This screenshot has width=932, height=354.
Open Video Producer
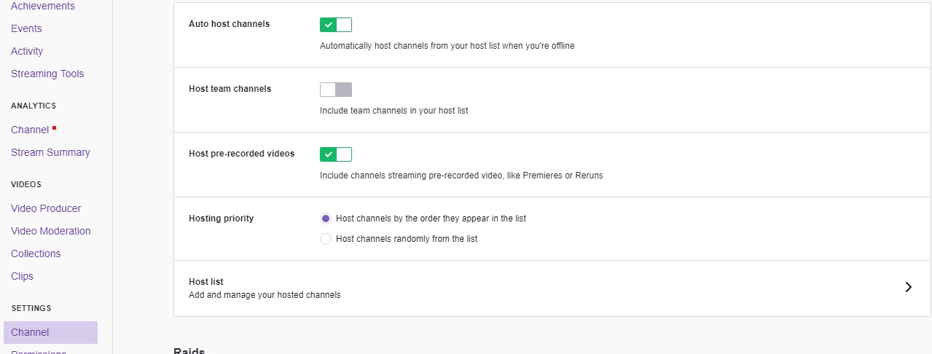tap(46, 208)
